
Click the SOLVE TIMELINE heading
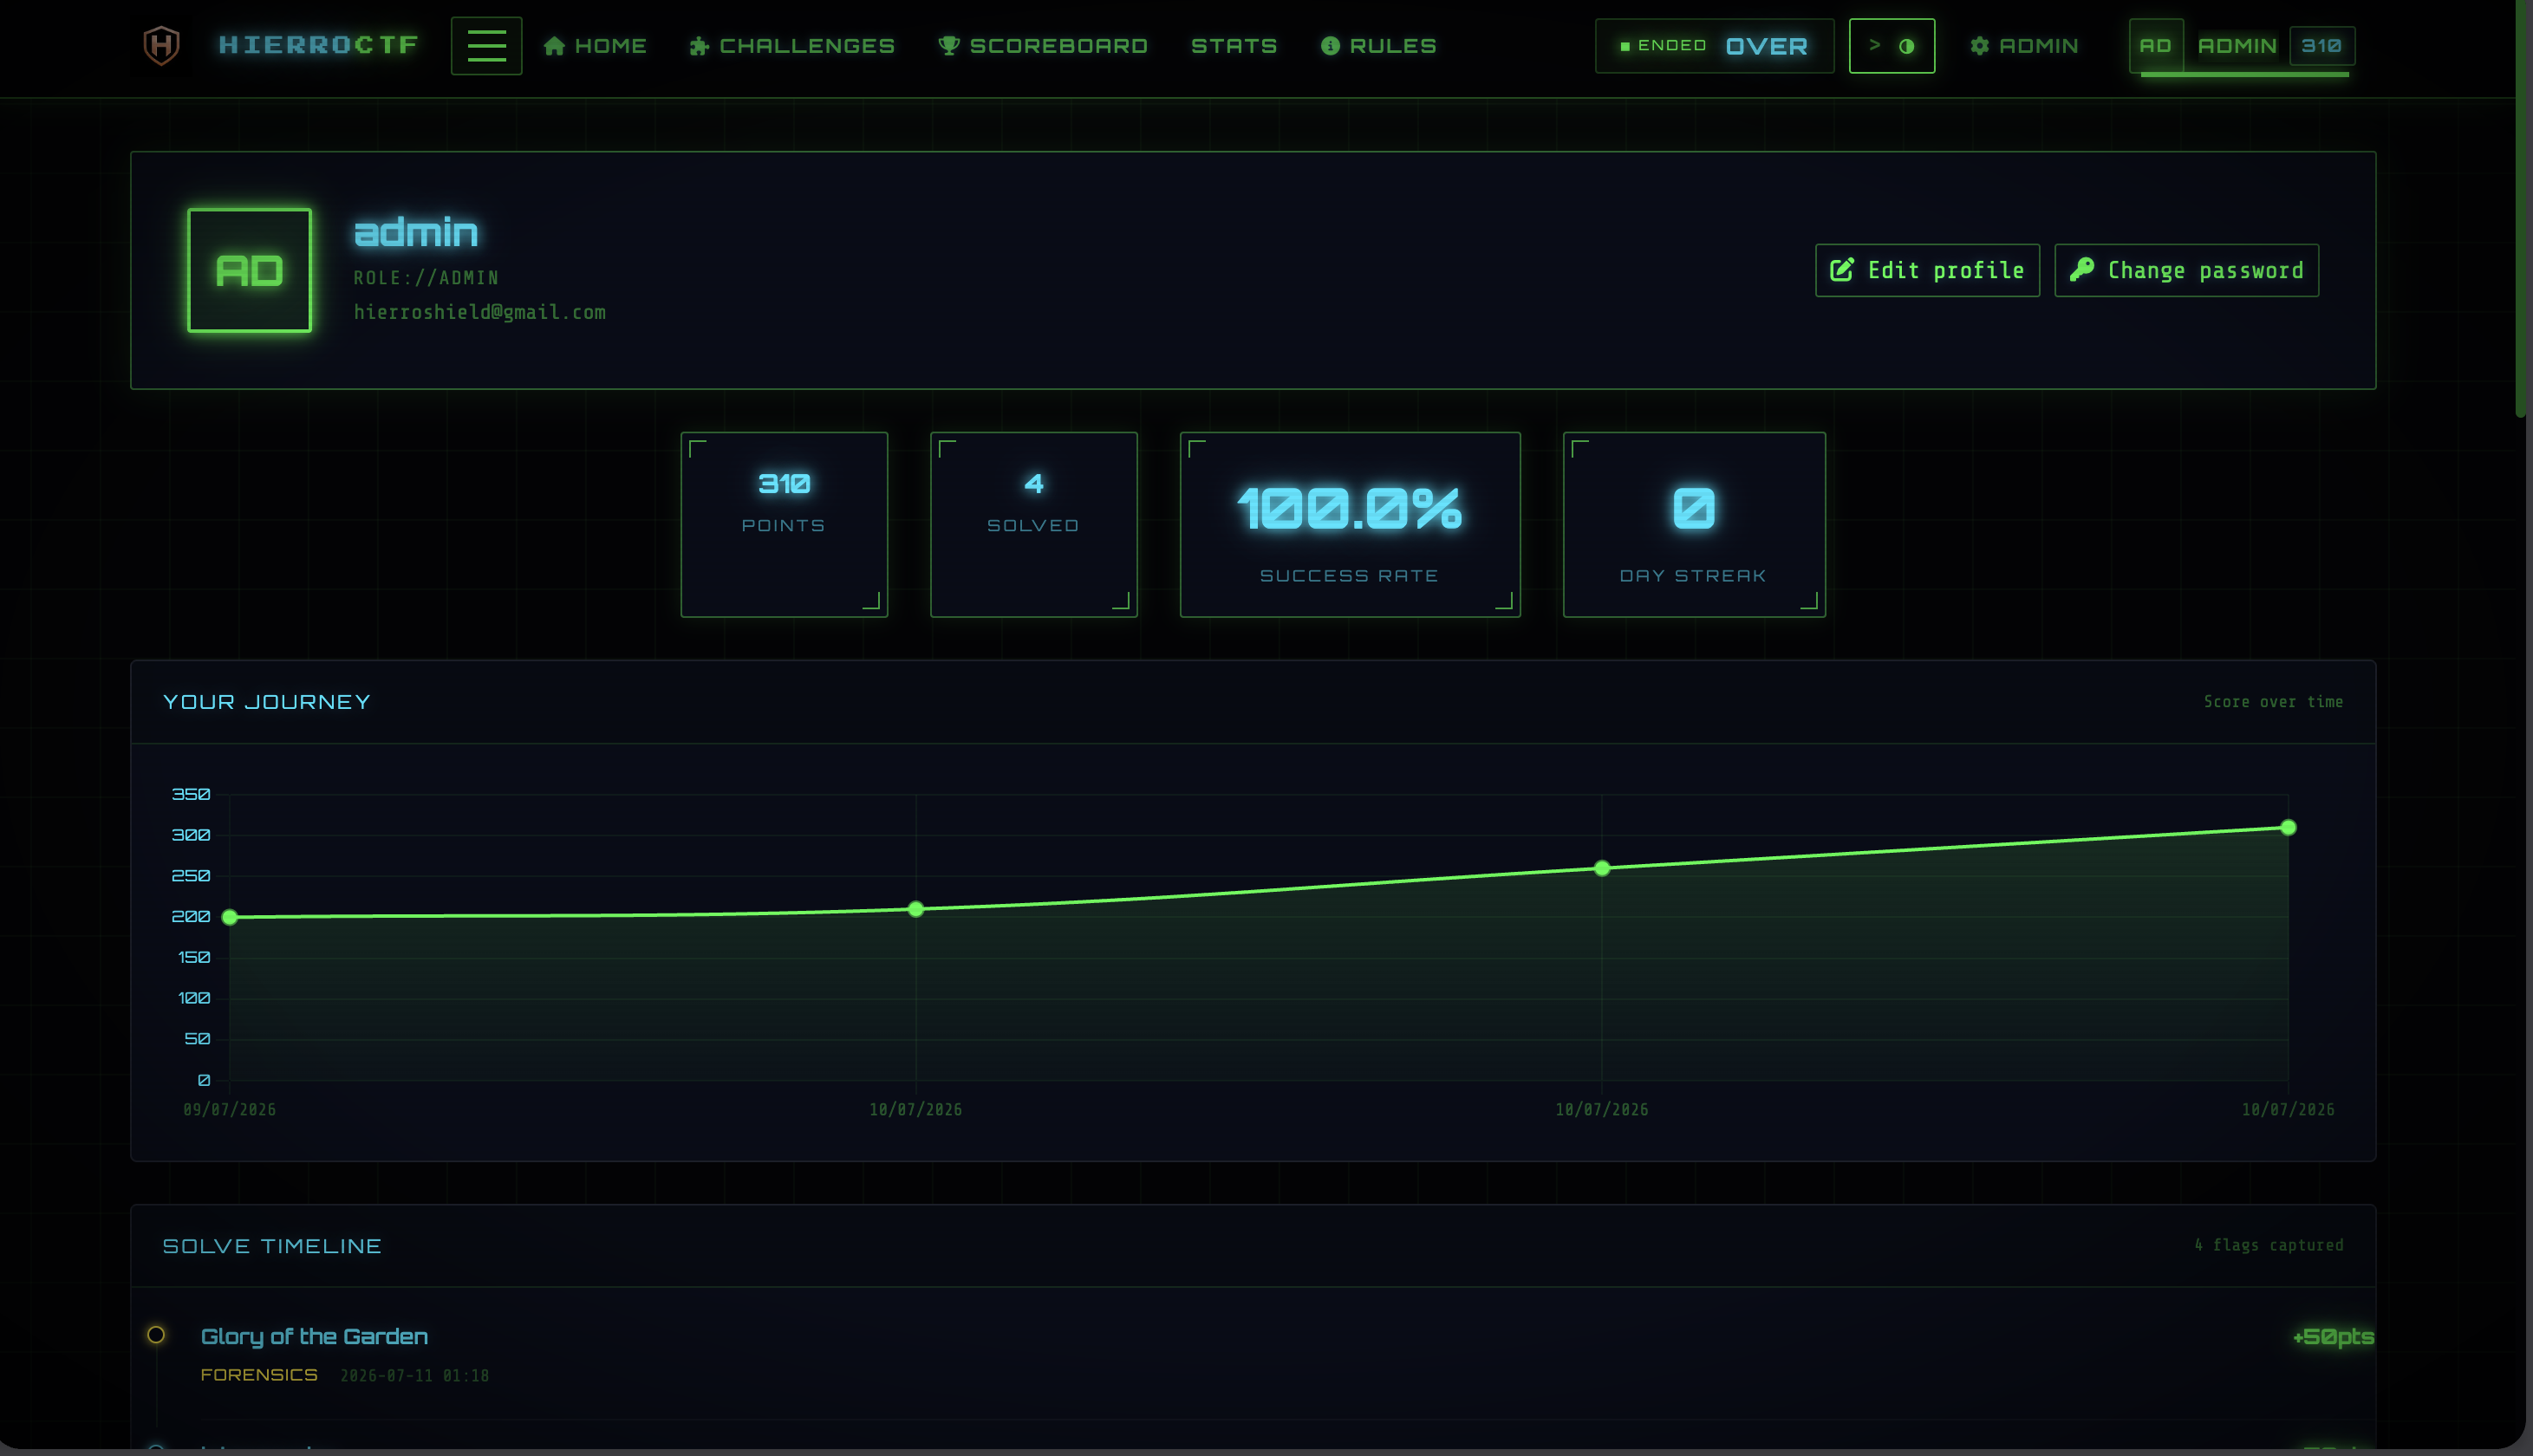tap(272, 1246)
